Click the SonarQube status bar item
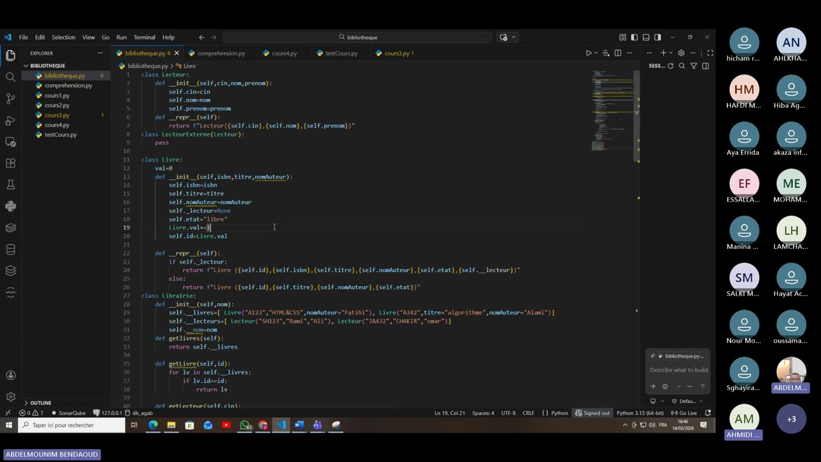The height and width of the screenshot is (462, 821). click(x=69, y=413)
